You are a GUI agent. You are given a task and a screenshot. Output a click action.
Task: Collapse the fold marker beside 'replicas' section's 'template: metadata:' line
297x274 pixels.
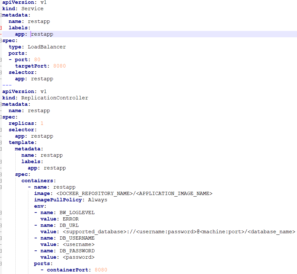(x=1, y=149)
